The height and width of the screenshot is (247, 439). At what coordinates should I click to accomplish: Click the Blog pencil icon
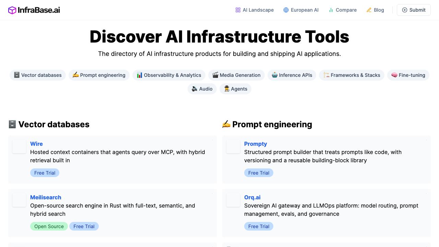point(369,10)
